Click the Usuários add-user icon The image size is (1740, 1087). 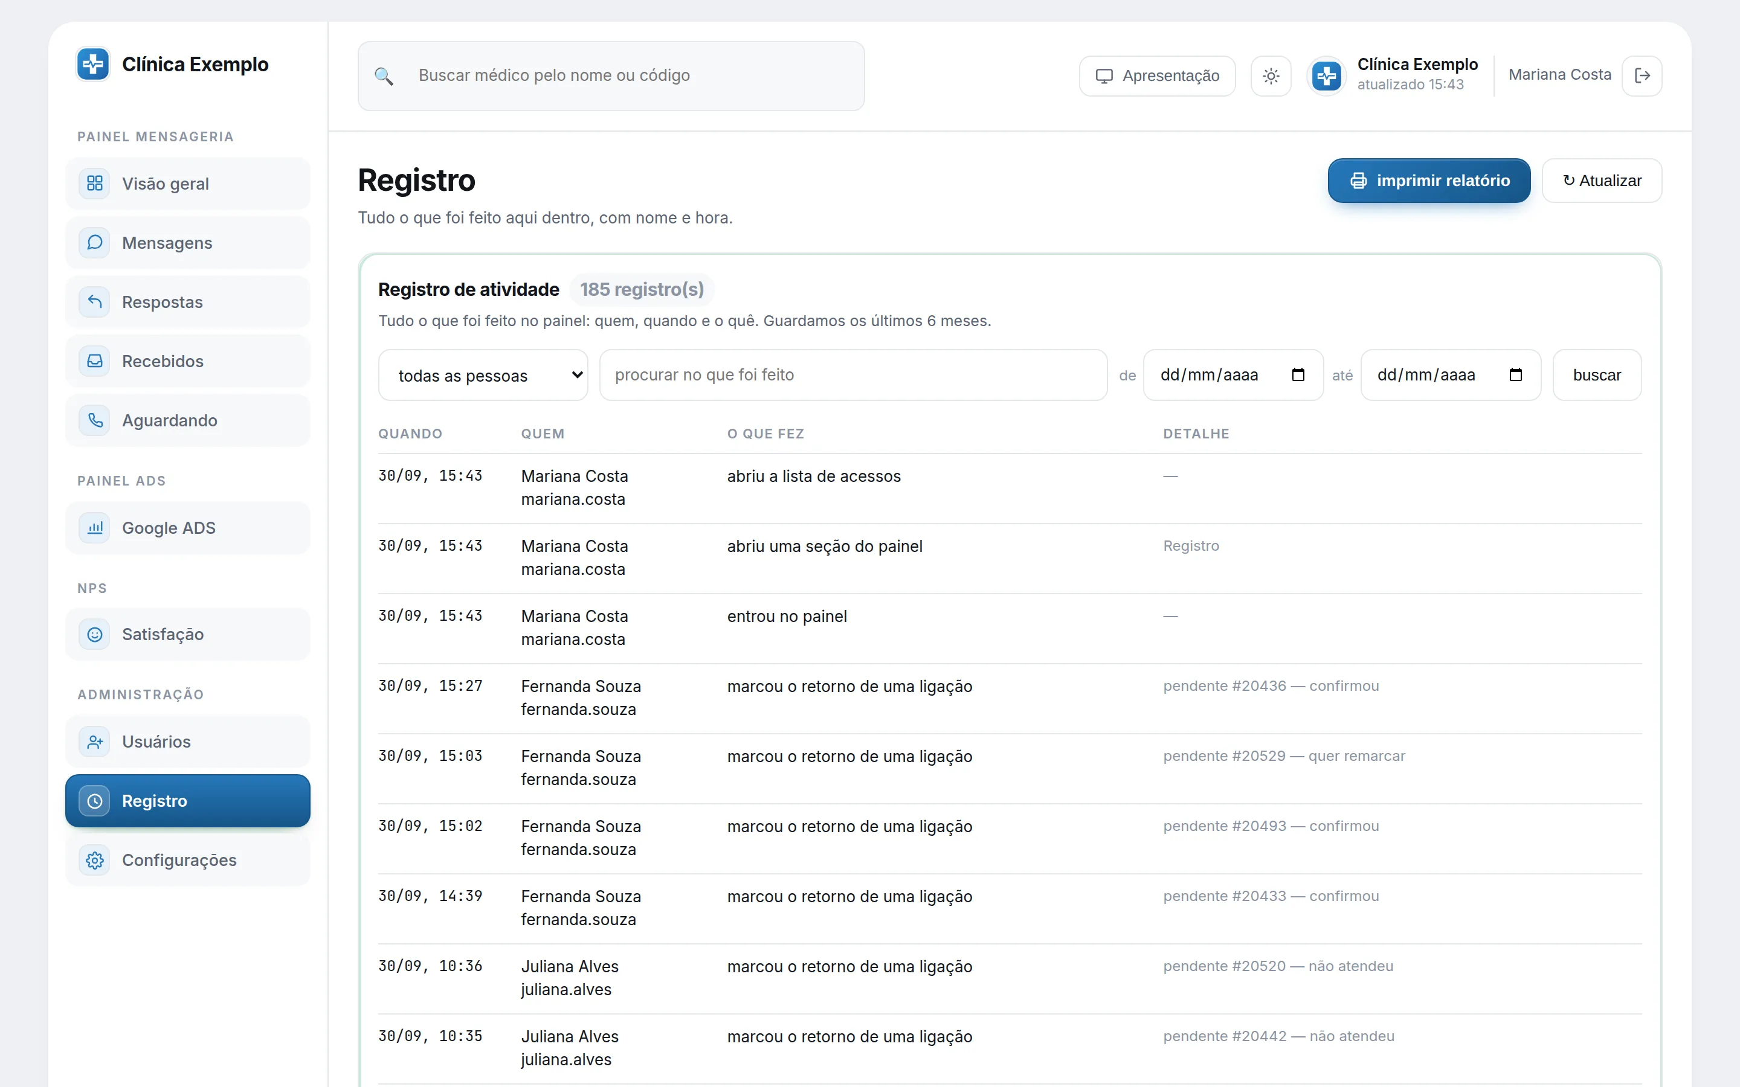94,741
